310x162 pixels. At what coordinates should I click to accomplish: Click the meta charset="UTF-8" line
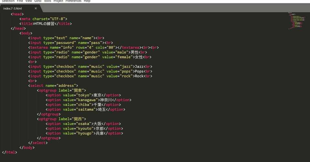click(43, 19)
